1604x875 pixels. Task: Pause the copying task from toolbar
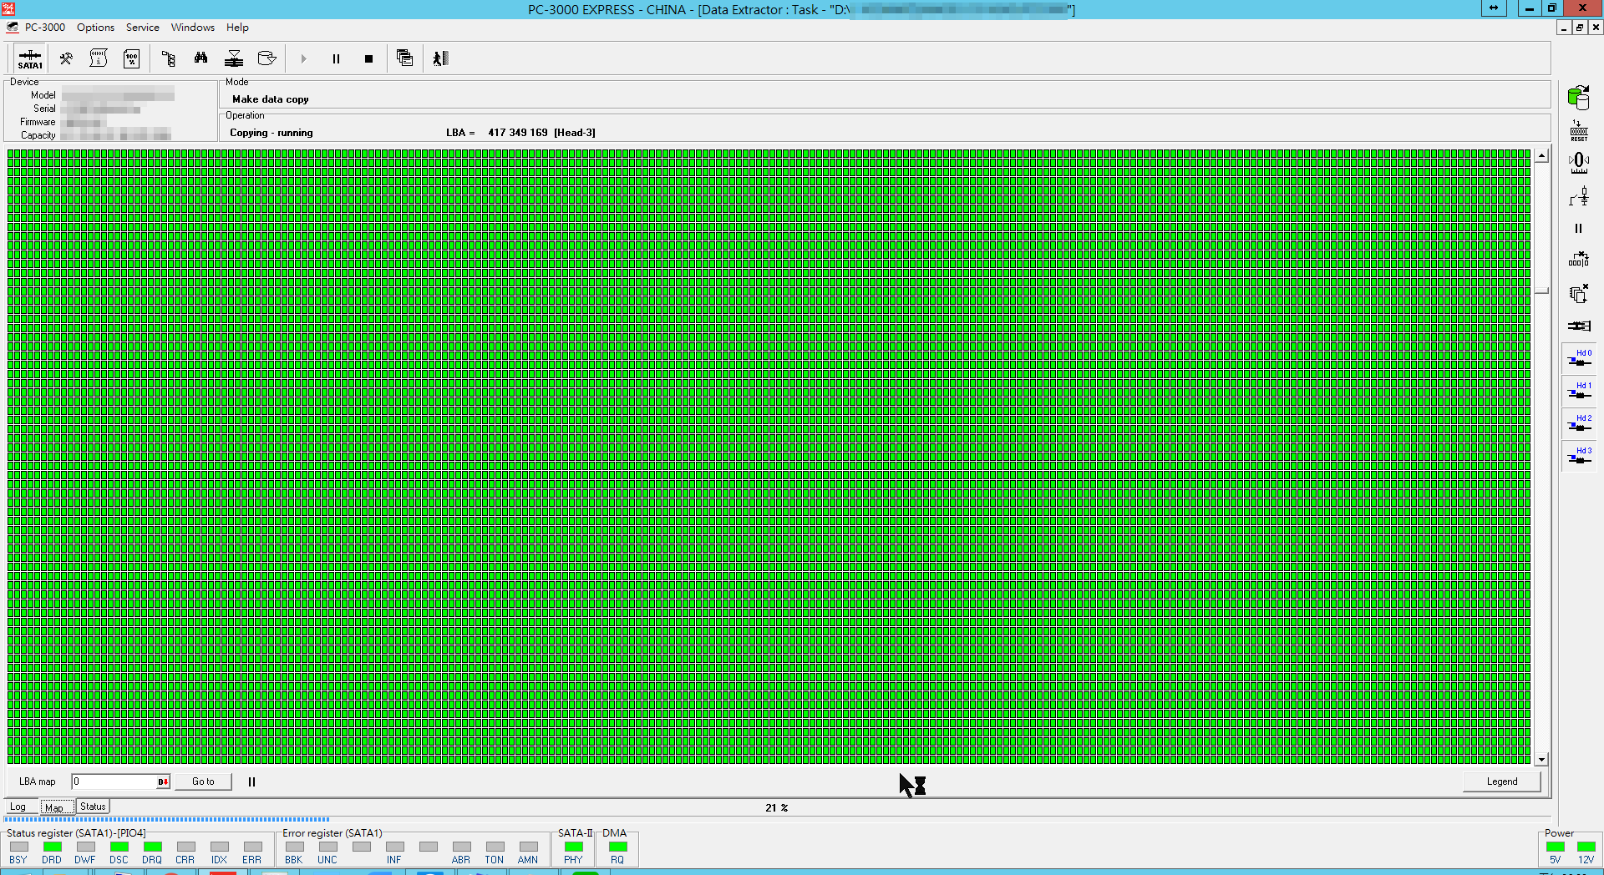tap(336, 58)
